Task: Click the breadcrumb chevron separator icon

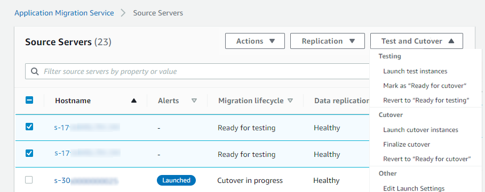Action: point(123,13)
